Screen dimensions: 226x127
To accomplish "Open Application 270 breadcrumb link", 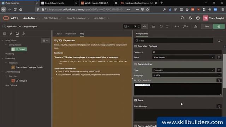I will (14, 26).
